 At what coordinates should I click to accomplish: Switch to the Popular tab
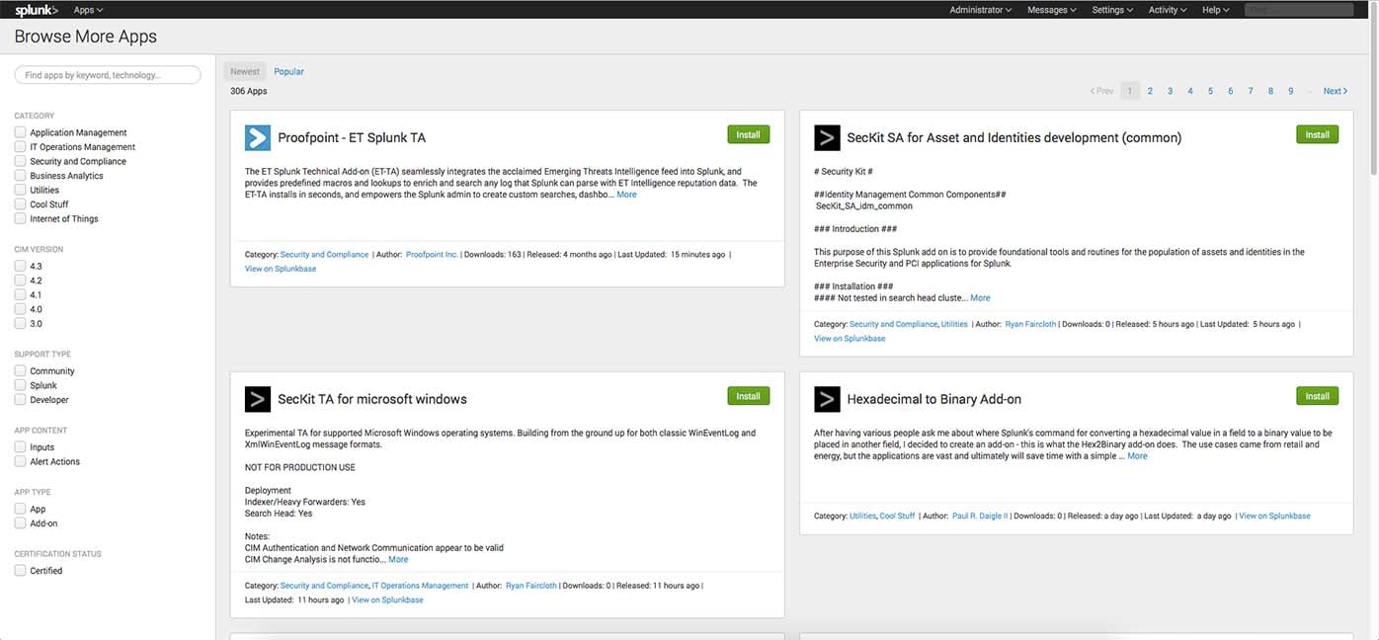pos(288,71)
